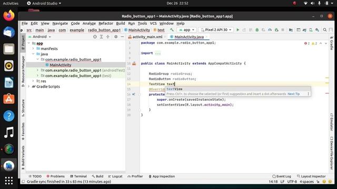This screenshot has width=337, height=189.
Task: Click the completion popup three-dot options icon
Action: [x=308, y=94]
